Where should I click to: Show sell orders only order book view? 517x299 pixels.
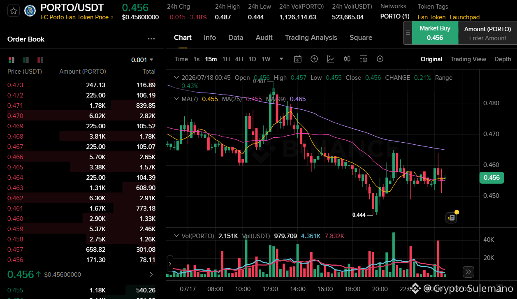(40, 60)
